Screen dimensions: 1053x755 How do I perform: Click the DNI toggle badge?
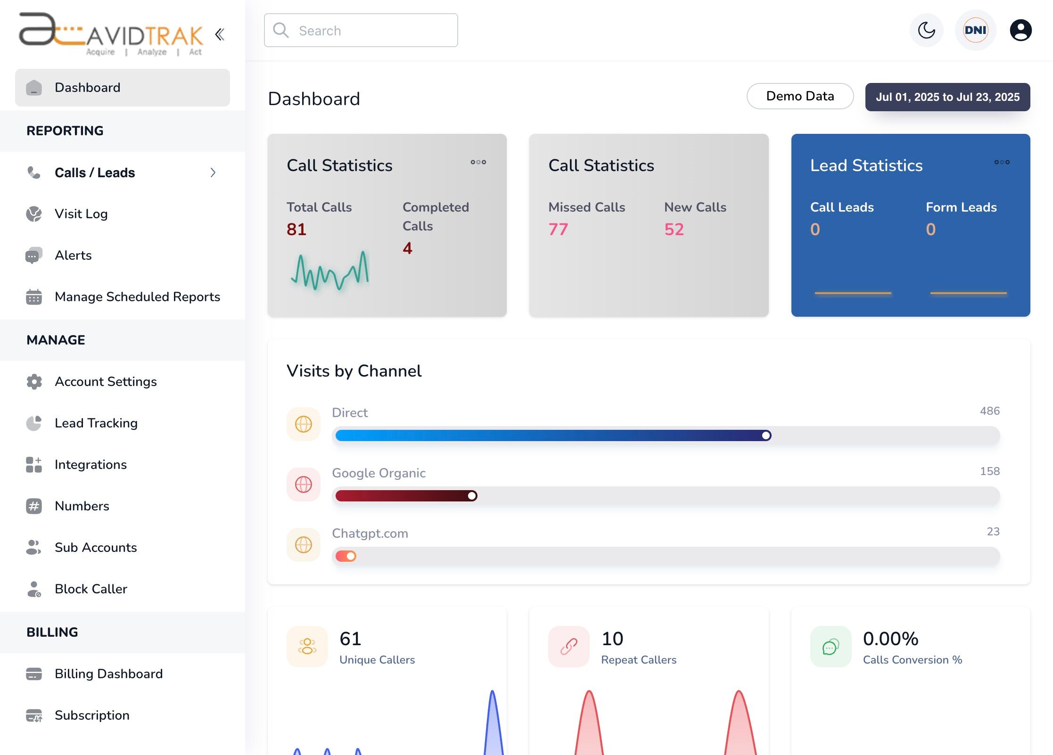click(x=975, y=30)
